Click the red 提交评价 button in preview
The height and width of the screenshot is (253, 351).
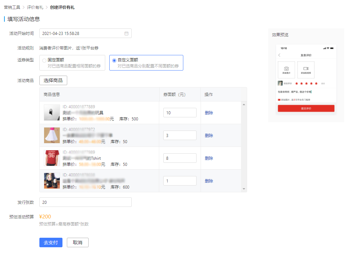306,109
